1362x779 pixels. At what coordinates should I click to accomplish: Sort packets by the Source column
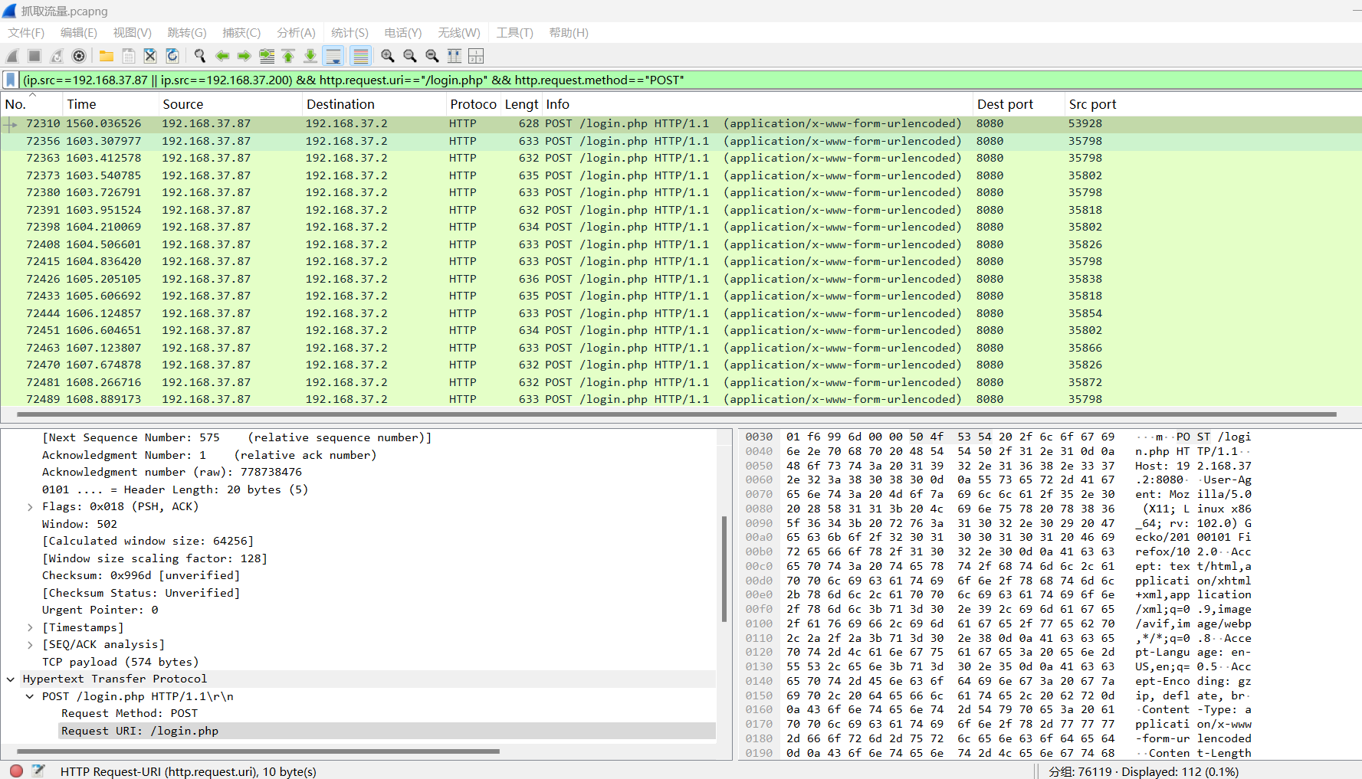(x=230, y=104)
